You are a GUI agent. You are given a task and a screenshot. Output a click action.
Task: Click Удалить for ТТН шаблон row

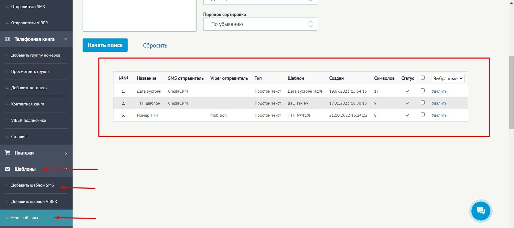tap(439, 103)
